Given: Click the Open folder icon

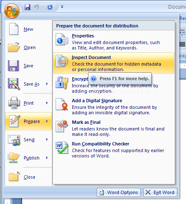Looking at the screenshot, I should pos(14,47).
